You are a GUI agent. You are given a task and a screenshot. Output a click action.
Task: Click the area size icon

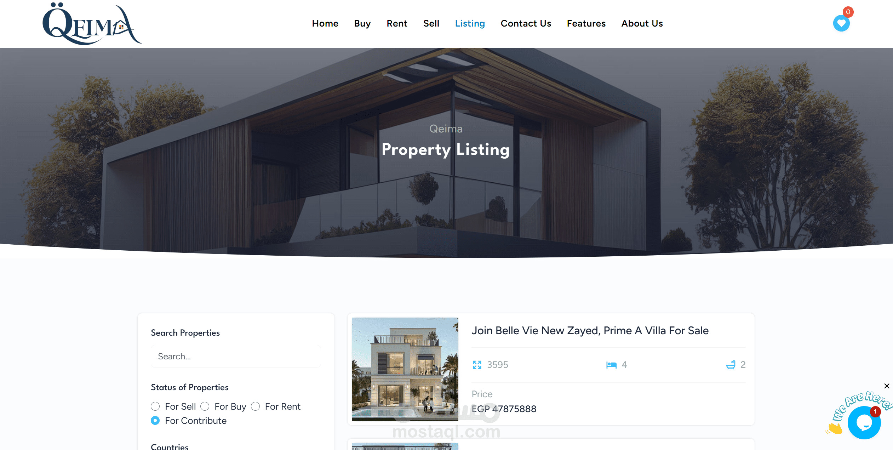[x=477, y=365]
